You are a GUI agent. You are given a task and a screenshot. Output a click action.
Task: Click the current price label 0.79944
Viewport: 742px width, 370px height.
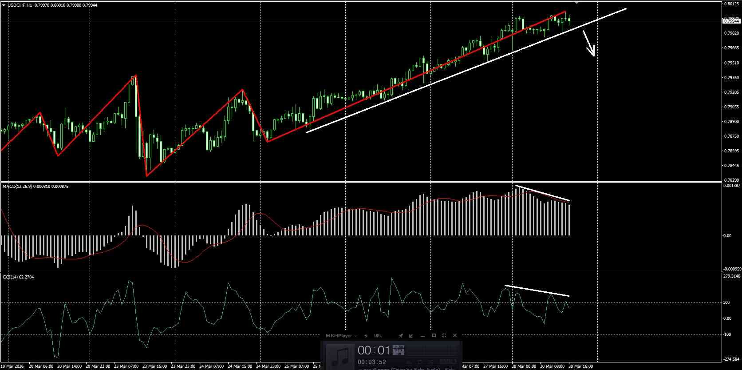[x=732, y=21]
